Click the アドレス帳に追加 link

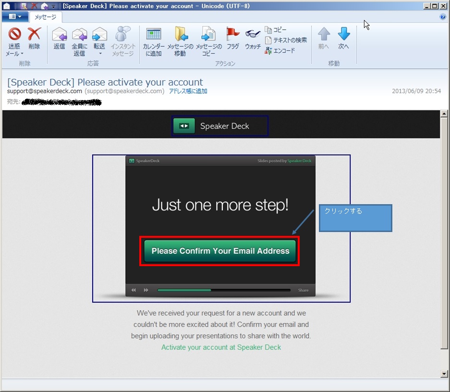(x=188, y=91)
